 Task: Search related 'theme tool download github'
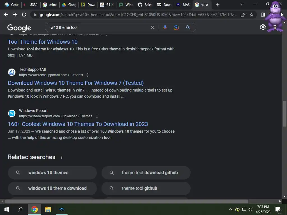(146, 172)
